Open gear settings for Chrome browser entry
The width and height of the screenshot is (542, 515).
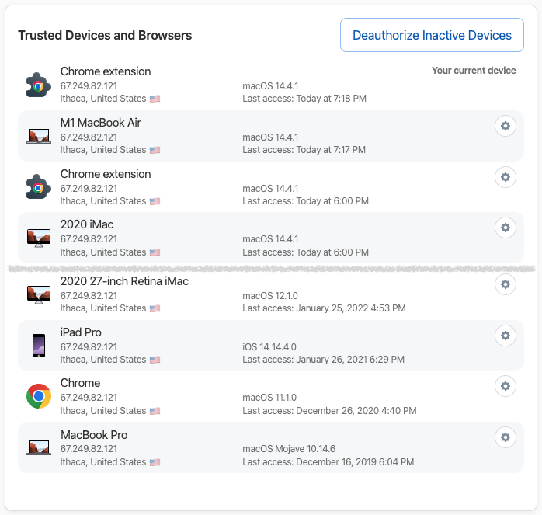pyautogui.click(x=505, y=386)
